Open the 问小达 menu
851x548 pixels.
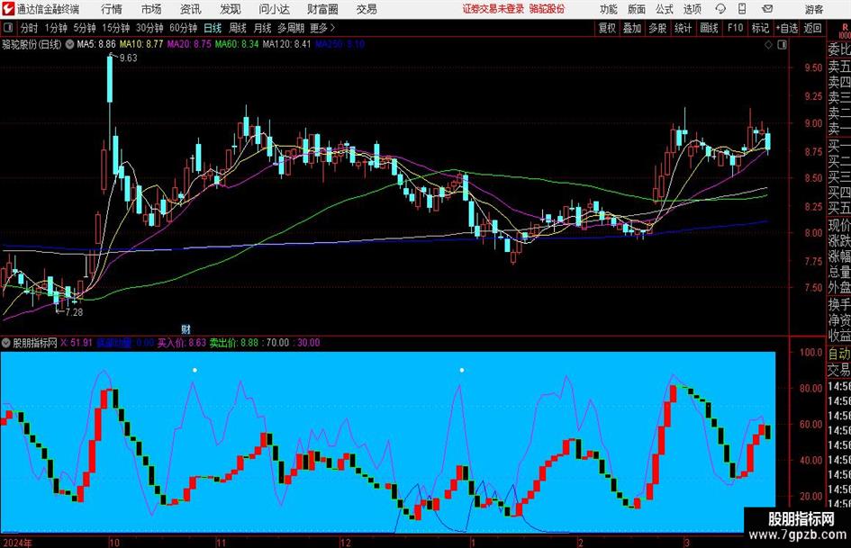(274, 9)
